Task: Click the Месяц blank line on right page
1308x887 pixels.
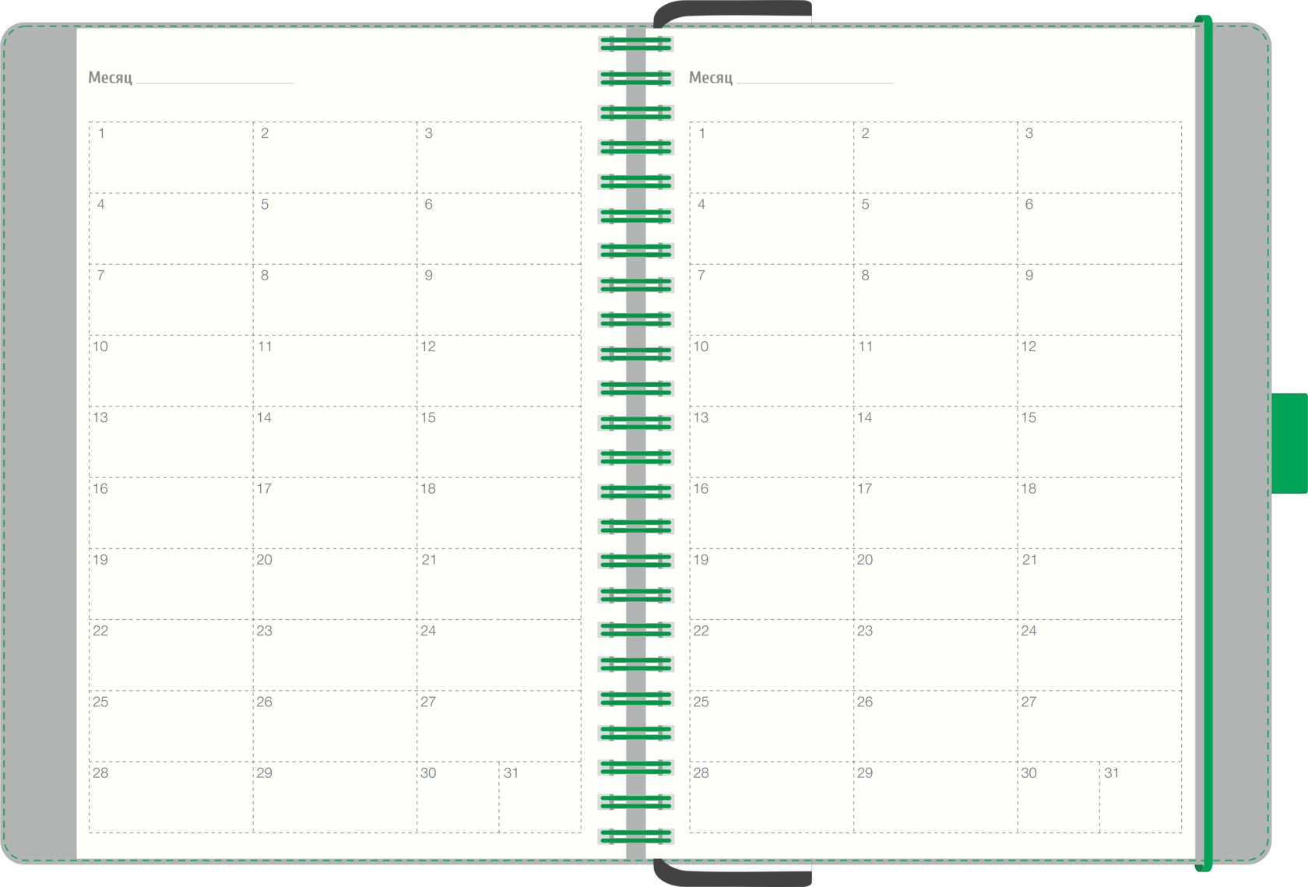Action: [815, 82]
